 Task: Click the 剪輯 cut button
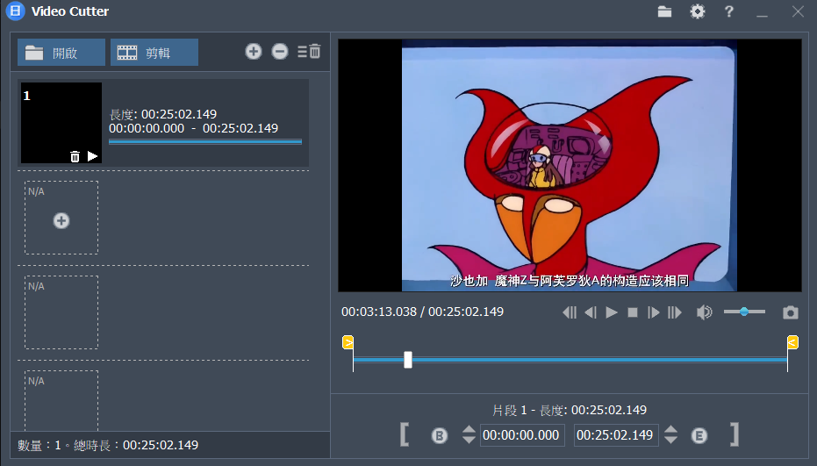tap(154, 52)
